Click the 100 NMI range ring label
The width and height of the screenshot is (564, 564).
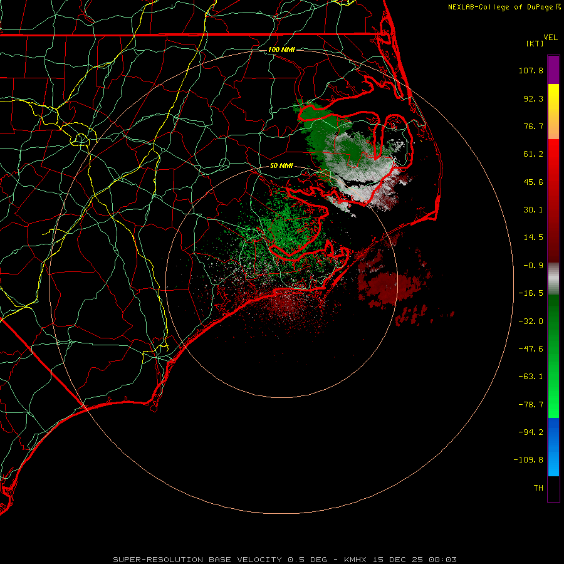(x=281, y=50)
